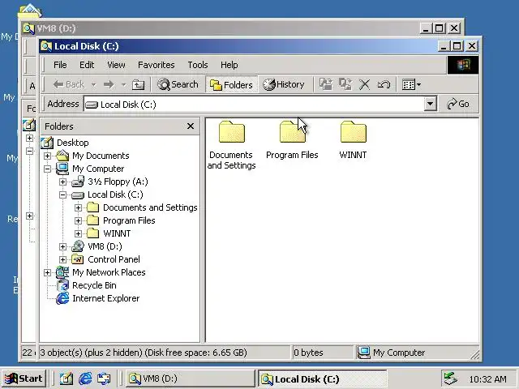Switch to VM8 (D:) taskbar button
519x389 pixels.
190,378
